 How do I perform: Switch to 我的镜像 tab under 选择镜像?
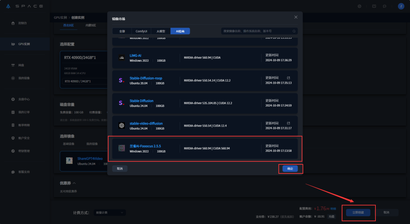coord(92,144)
